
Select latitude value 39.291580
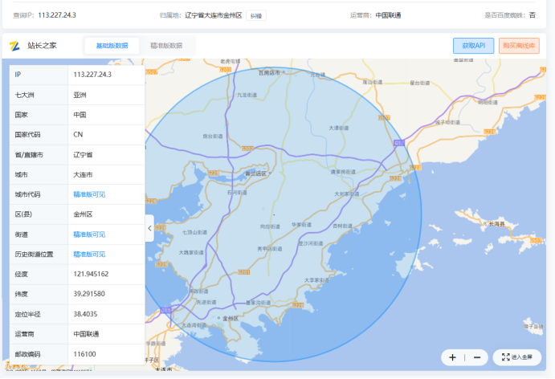tap(89, 294)
